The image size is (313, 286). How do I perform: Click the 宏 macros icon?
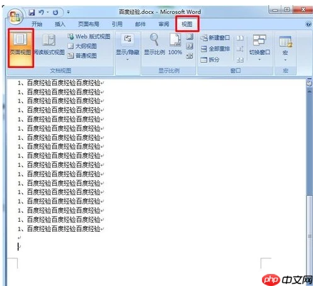click(x=285, y=42)
